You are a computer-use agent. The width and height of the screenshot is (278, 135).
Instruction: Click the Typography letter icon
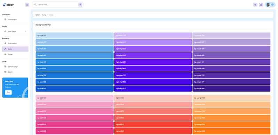pyautogui.click(x=5, y=43)
